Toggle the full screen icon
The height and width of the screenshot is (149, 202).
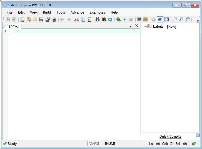166,19
